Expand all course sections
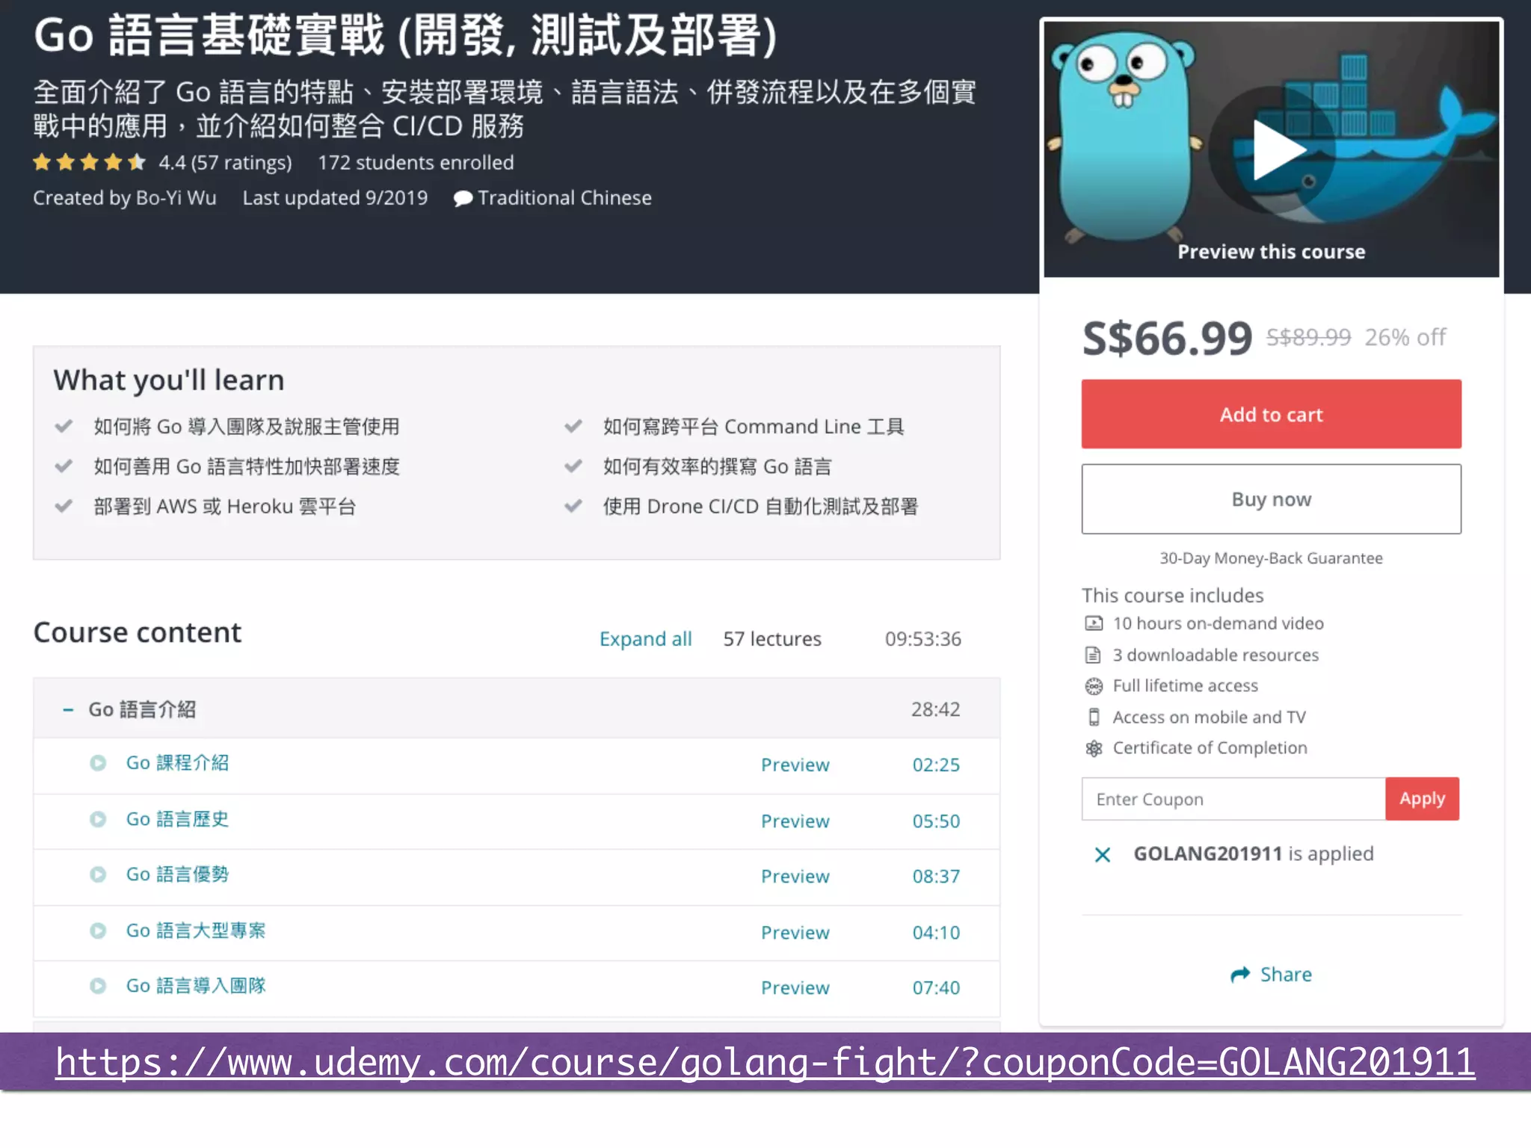Screen dimensions: 1531x1148 [646, 639]
